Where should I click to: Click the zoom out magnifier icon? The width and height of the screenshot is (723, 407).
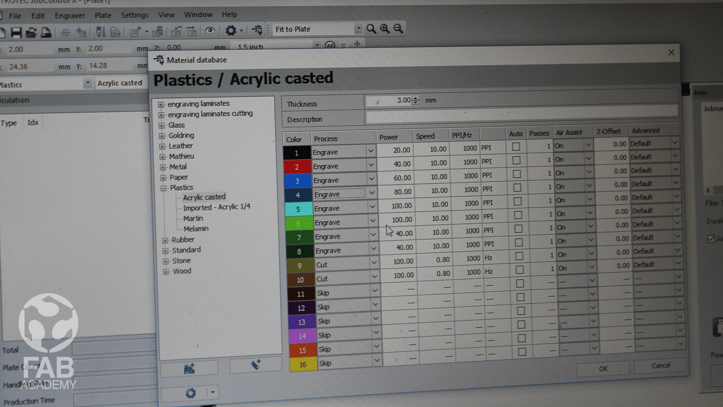coord(398,28)
